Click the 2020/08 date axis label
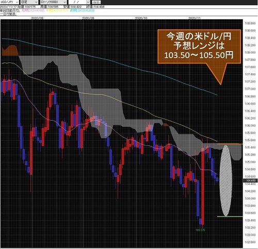 click(x=37, y=18)
